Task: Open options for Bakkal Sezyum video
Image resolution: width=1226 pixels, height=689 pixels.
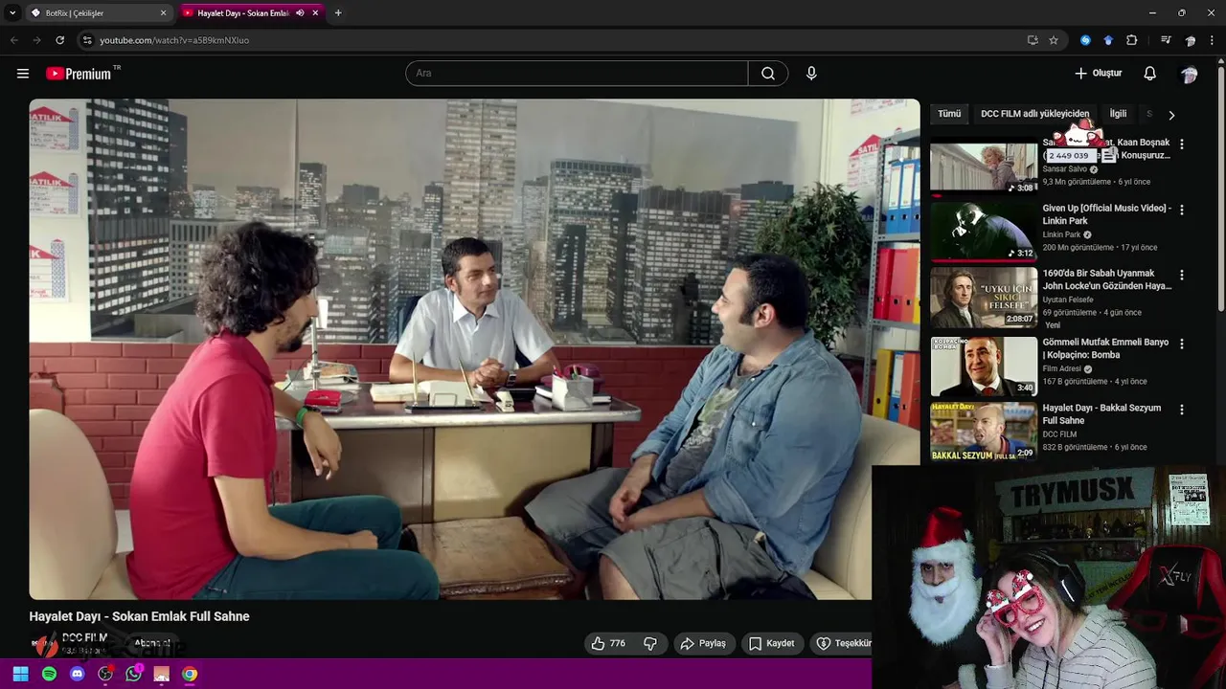Action: point(1181,410)
